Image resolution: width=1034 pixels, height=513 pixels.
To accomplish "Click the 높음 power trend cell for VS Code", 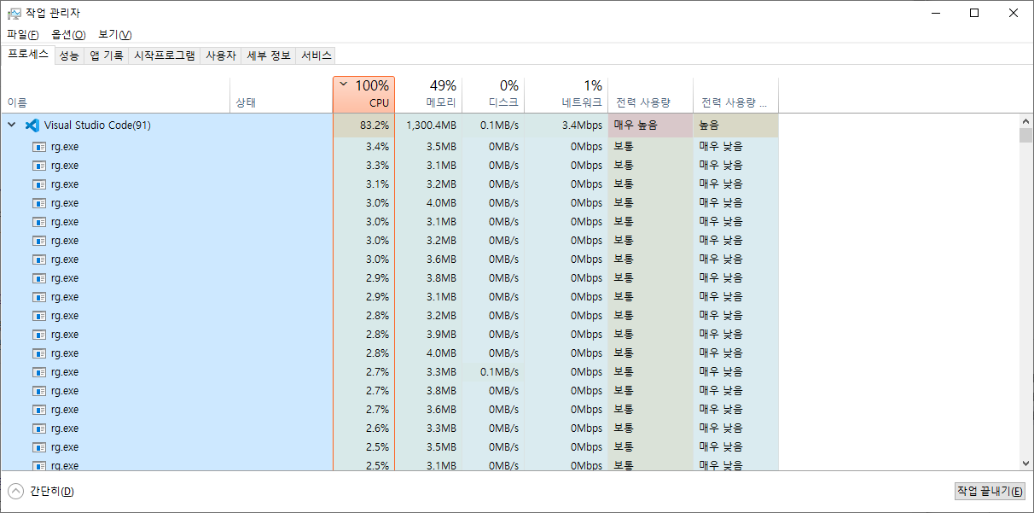I will click(x=735, y=125).
